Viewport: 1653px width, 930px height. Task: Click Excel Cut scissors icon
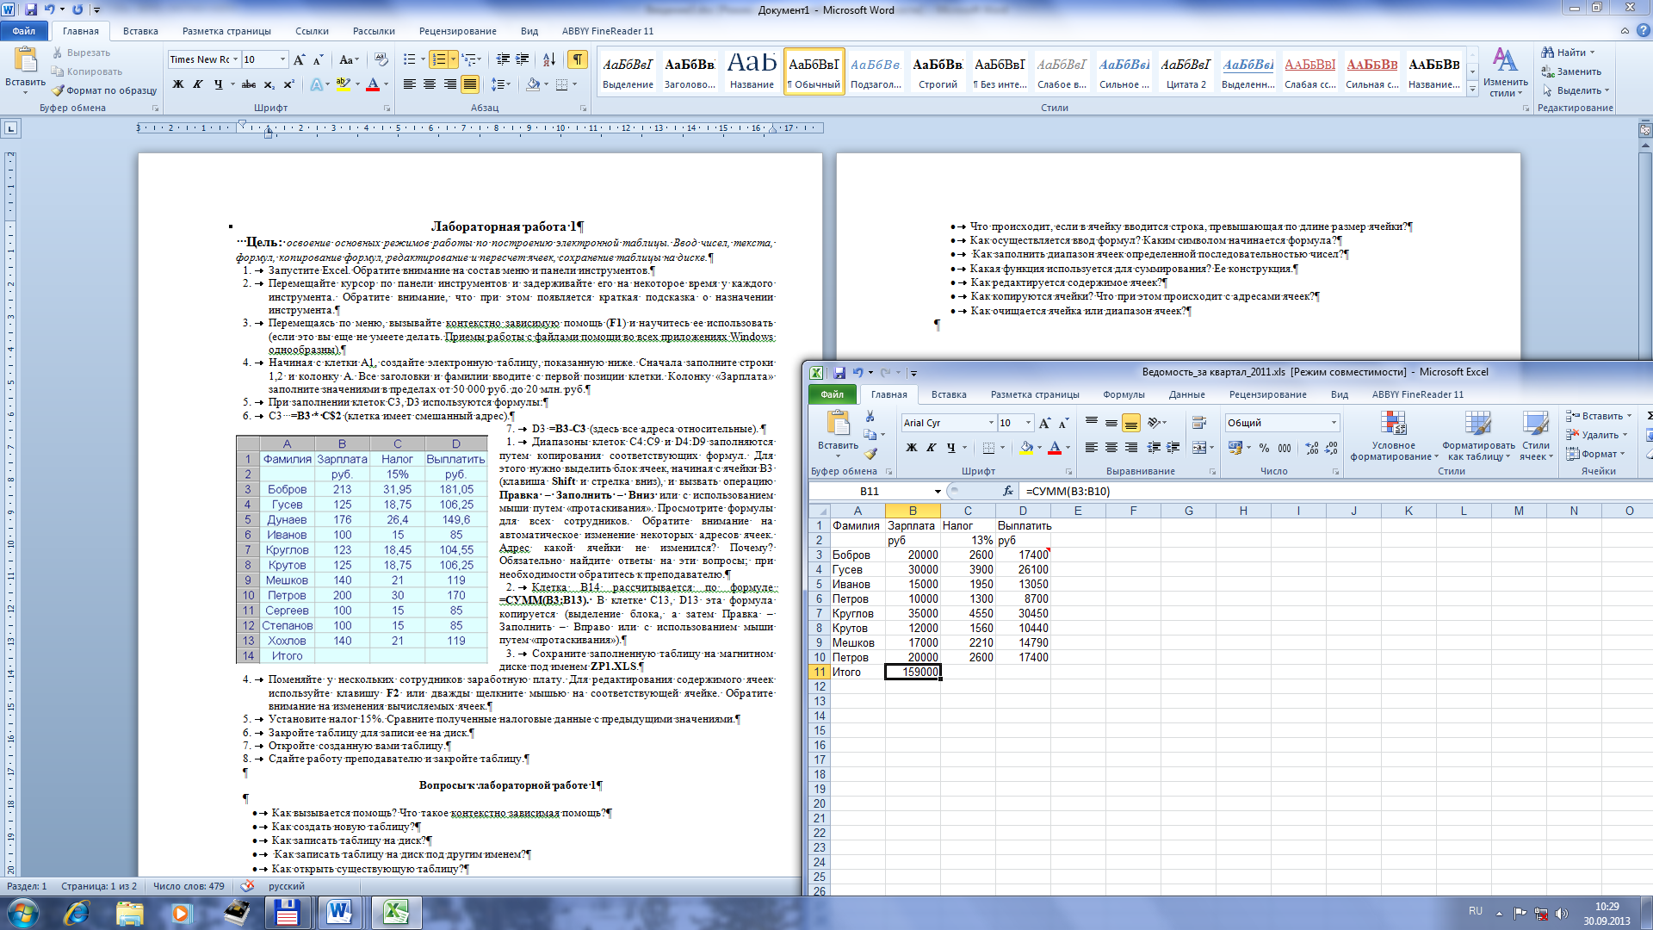coord(870,417)
